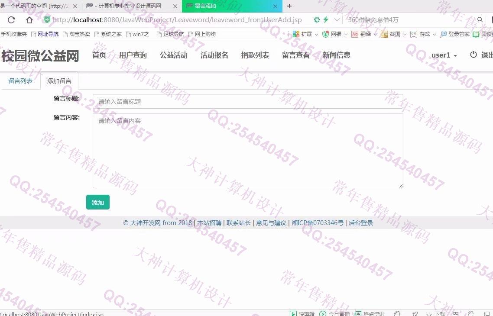
Task: Click the lightning speed mode icon
Action: 326,20
